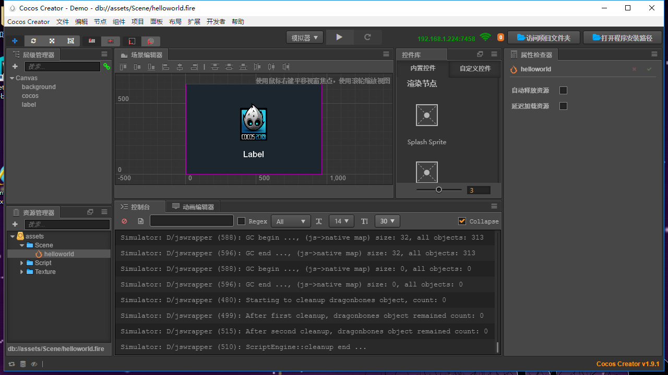
Task: Open the 模拟器 preview platform dropdown
Action: pos(305,37)
